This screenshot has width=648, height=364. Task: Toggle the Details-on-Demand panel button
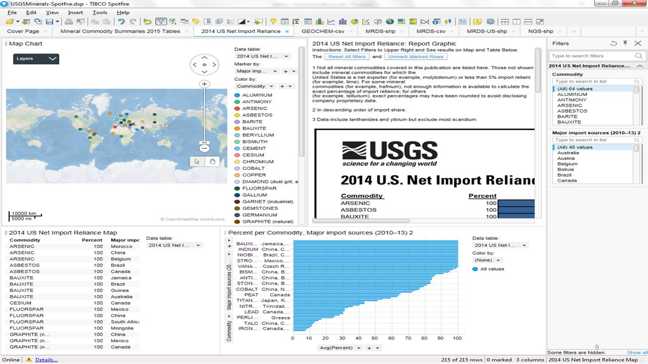pyautogui.click(x=184, y=22)
